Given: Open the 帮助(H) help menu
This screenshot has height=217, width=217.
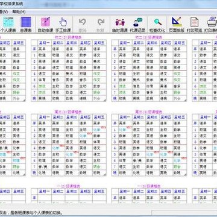Looking at the screenshot, I should point(19,12).
